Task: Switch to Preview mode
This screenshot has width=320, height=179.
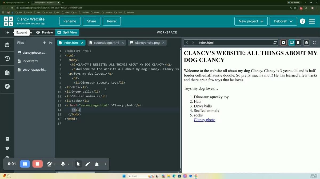Action: [x=45, y=32]
